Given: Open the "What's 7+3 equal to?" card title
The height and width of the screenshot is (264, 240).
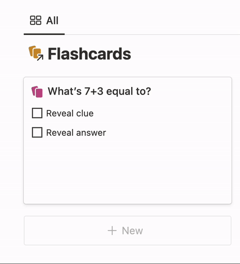Looking at the screenshot, I should (99, 91).
